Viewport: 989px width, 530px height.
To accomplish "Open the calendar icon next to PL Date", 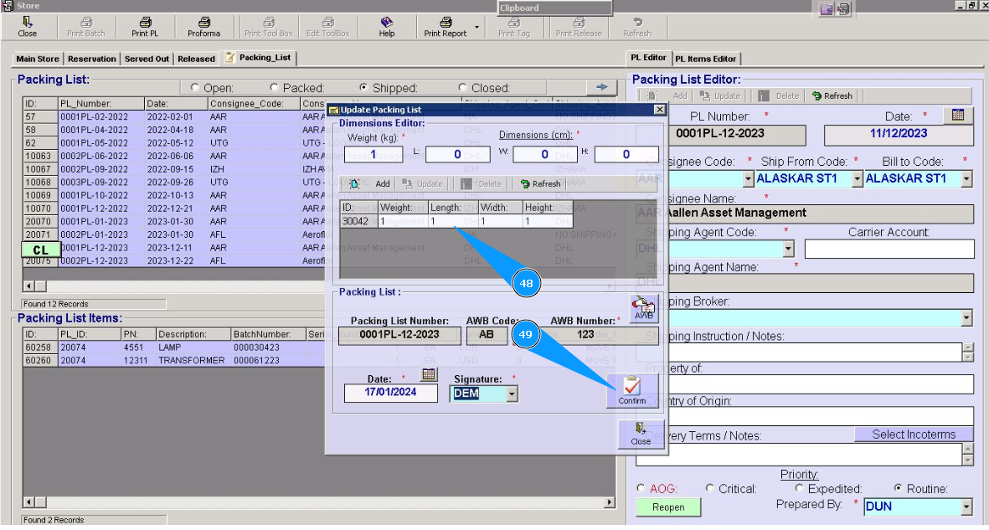I will [958, 115].
